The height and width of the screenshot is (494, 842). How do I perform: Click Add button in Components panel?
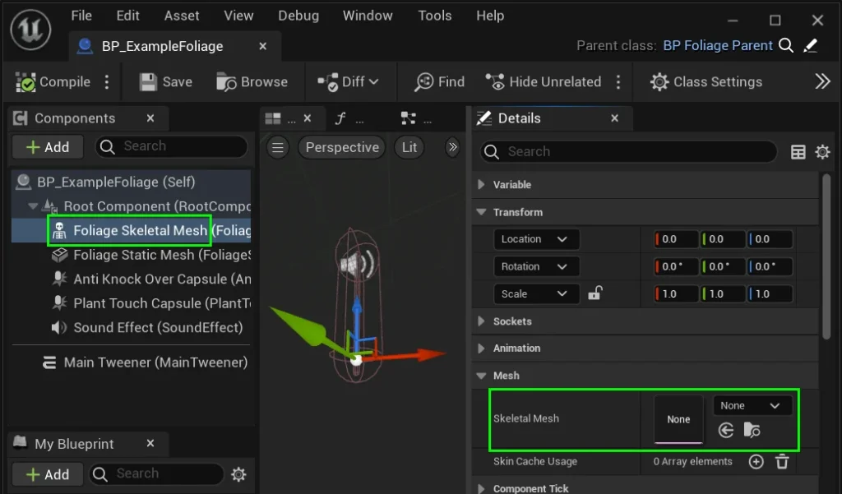tap(48, 147)
